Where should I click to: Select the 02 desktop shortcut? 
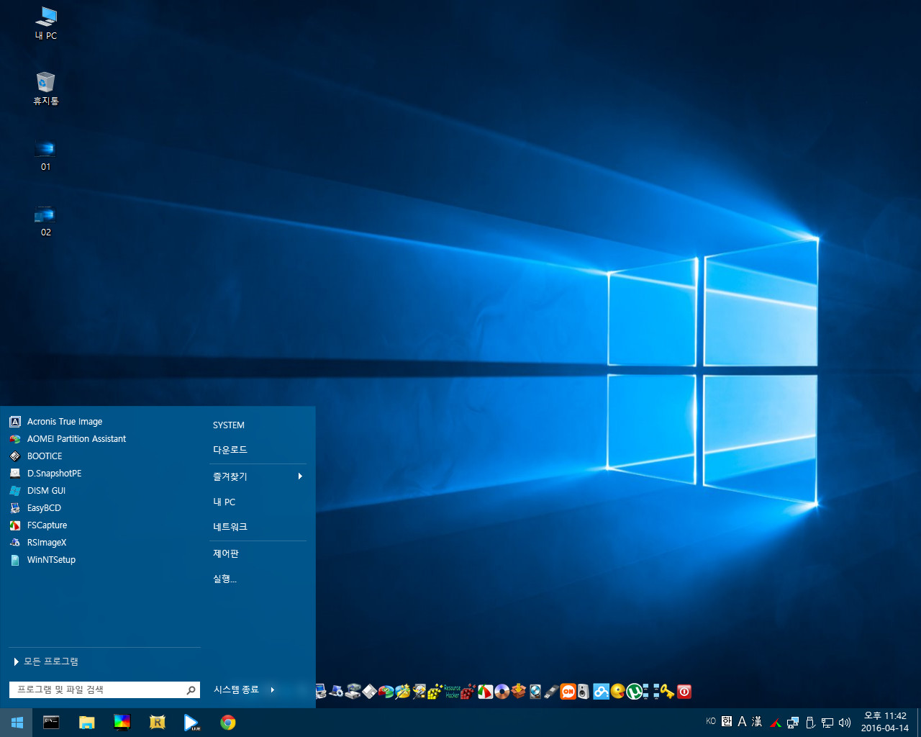coord(46,221)
